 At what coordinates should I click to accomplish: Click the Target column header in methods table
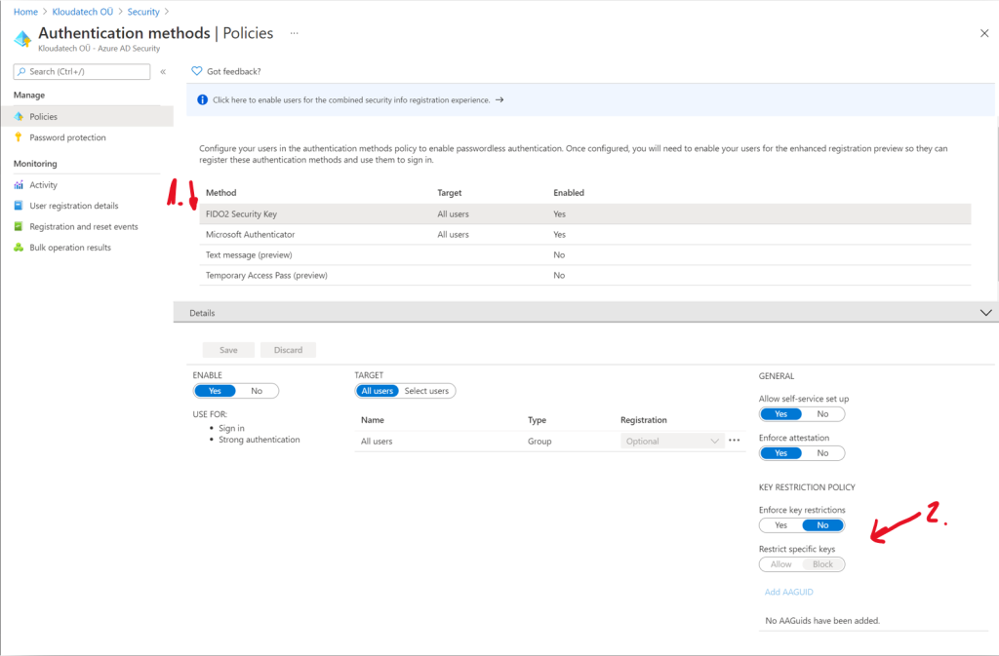tap(449, 193)
